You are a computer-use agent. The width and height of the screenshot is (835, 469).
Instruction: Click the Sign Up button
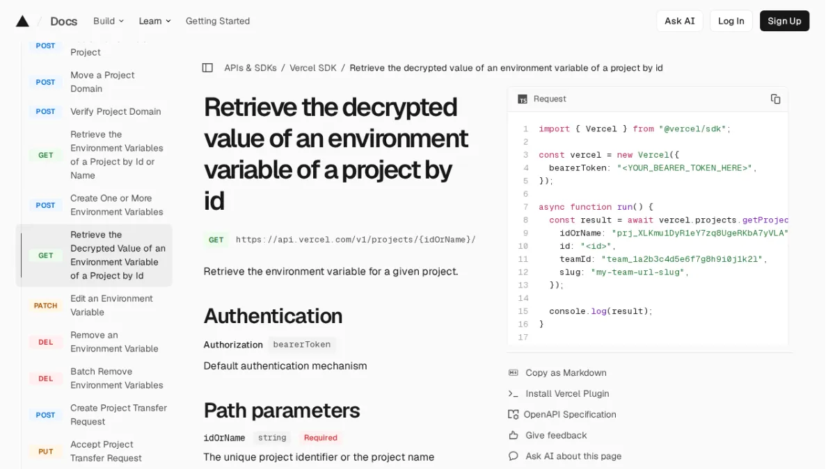pyautogui.click(x=784, y=21)
